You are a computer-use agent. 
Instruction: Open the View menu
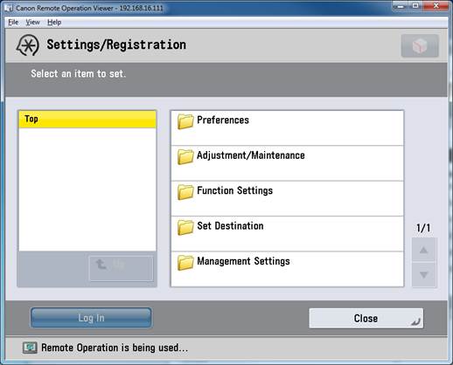click(32, 22)
